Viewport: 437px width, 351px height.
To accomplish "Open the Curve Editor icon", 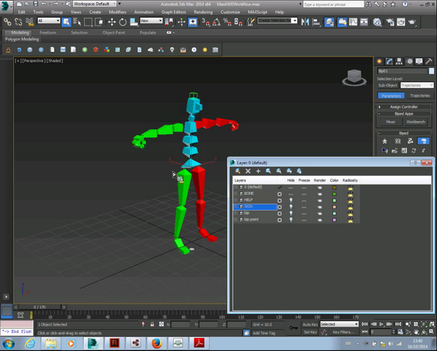I will point(353,22).
